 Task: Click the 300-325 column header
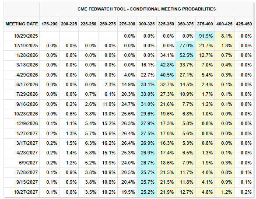pyautogui.click(x=147, y=24)
